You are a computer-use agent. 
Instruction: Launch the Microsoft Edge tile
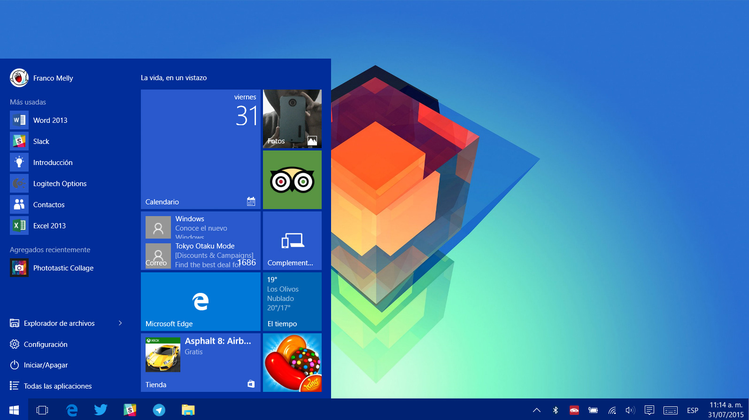(201, 301)
